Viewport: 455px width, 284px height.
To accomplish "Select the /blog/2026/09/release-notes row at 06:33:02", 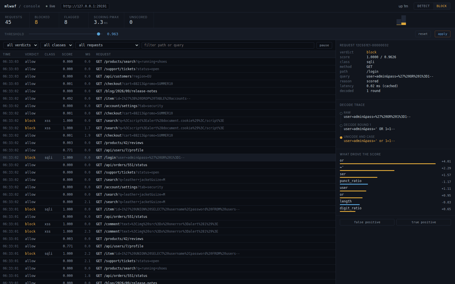I will pos(168,91).
